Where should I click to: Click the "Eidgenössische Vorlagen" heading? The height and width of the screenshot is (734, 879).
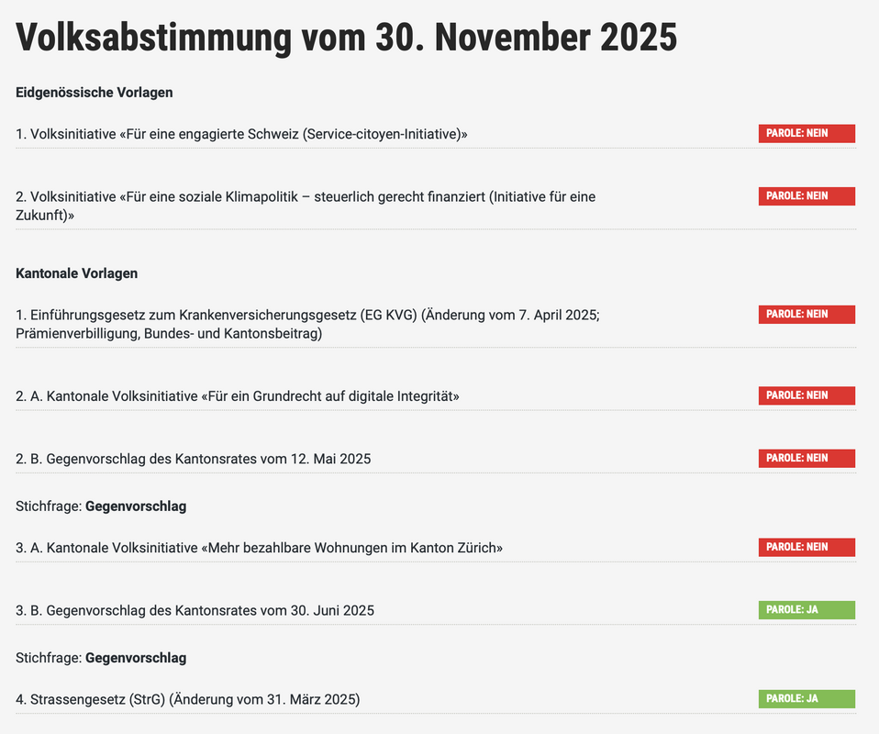pos(95,93)
